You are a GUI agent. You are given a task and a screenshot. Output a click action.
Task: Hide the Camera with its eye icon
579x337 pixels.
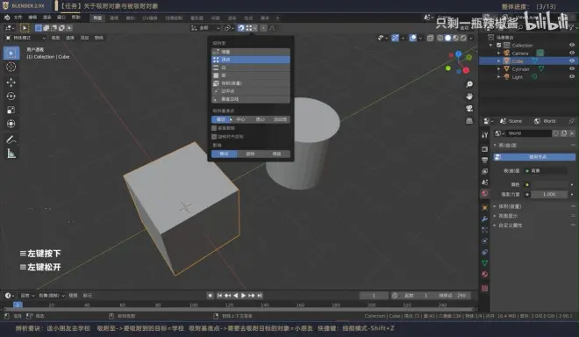tap(572, 53)
